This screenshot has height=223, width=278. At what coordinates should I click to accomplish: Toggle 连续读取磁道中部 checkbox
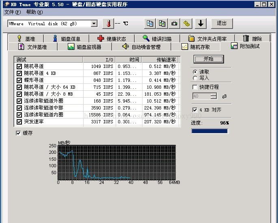19,108
